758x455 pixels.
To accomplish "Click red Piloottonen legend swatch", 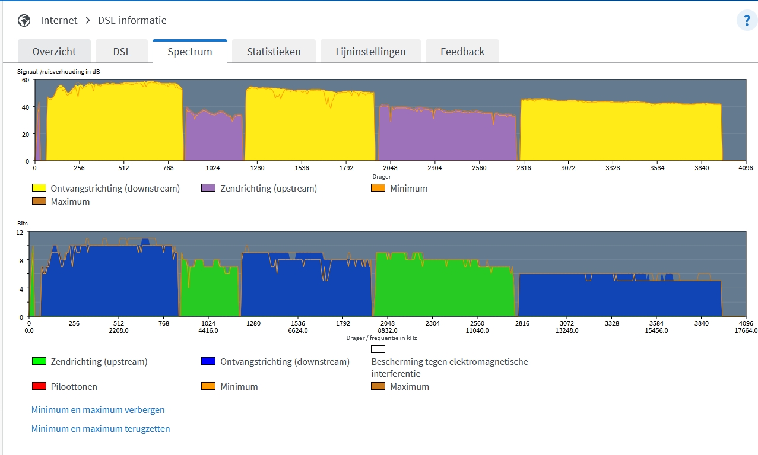I will coord(39,386).
